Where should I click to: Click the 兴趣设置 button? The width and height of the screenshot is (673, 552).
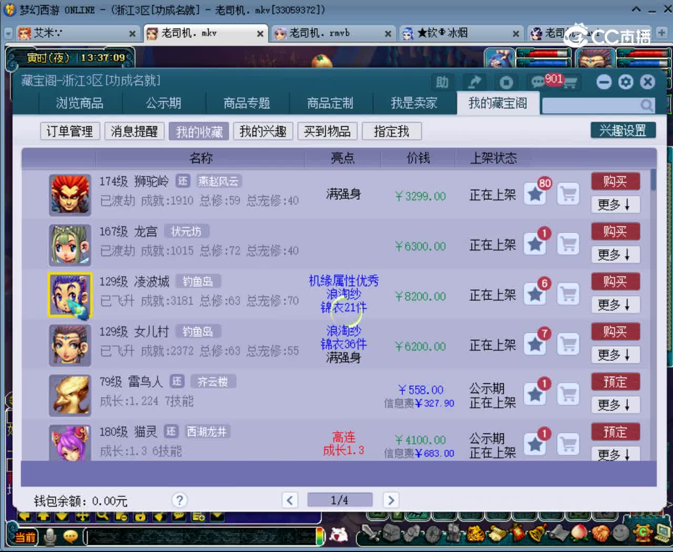click(x=623, y=130)
